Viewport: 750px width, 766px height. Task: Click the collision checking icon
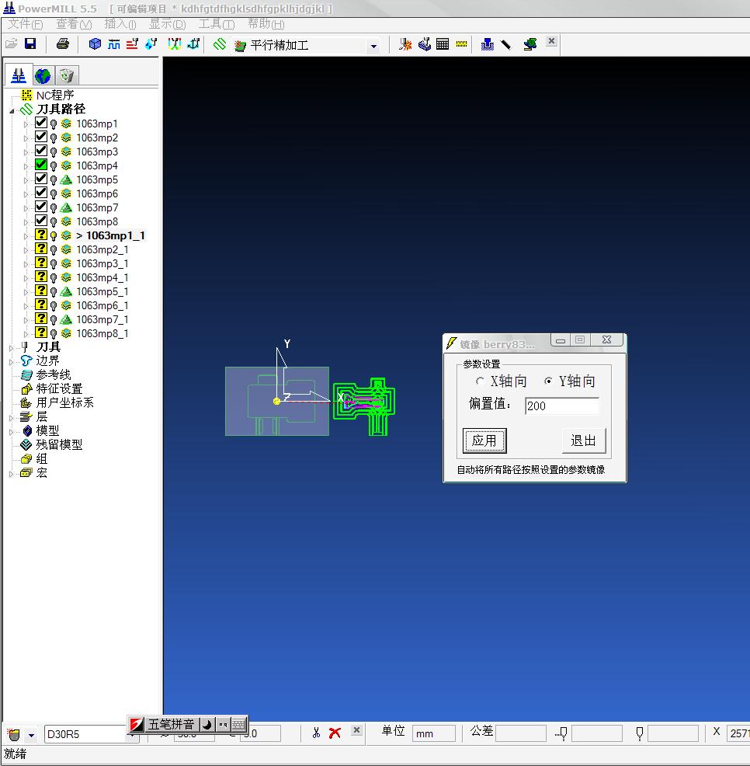click(405, 44)
